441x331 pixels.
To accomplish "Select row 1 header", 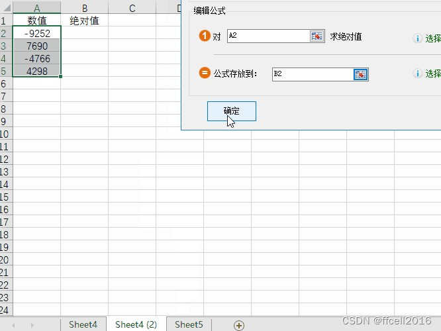I will click(6, 21).
